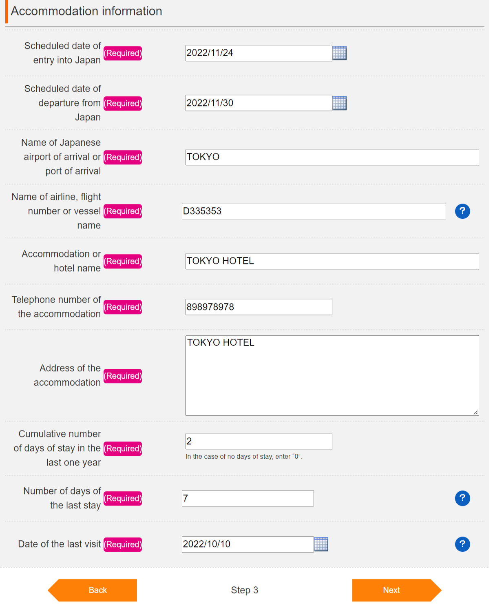Grab the address text area resize handle

[x=475, y=413]
